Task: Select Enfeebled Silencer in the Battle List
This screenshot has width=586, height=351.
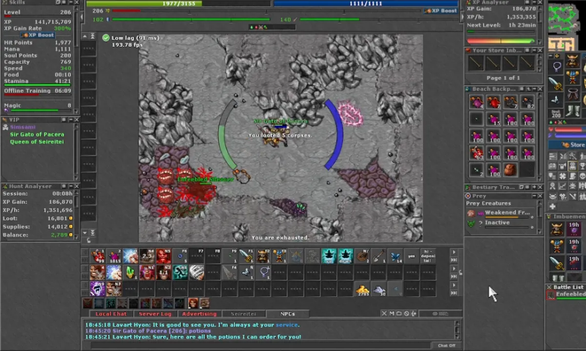Action: (x=566, y=295)
